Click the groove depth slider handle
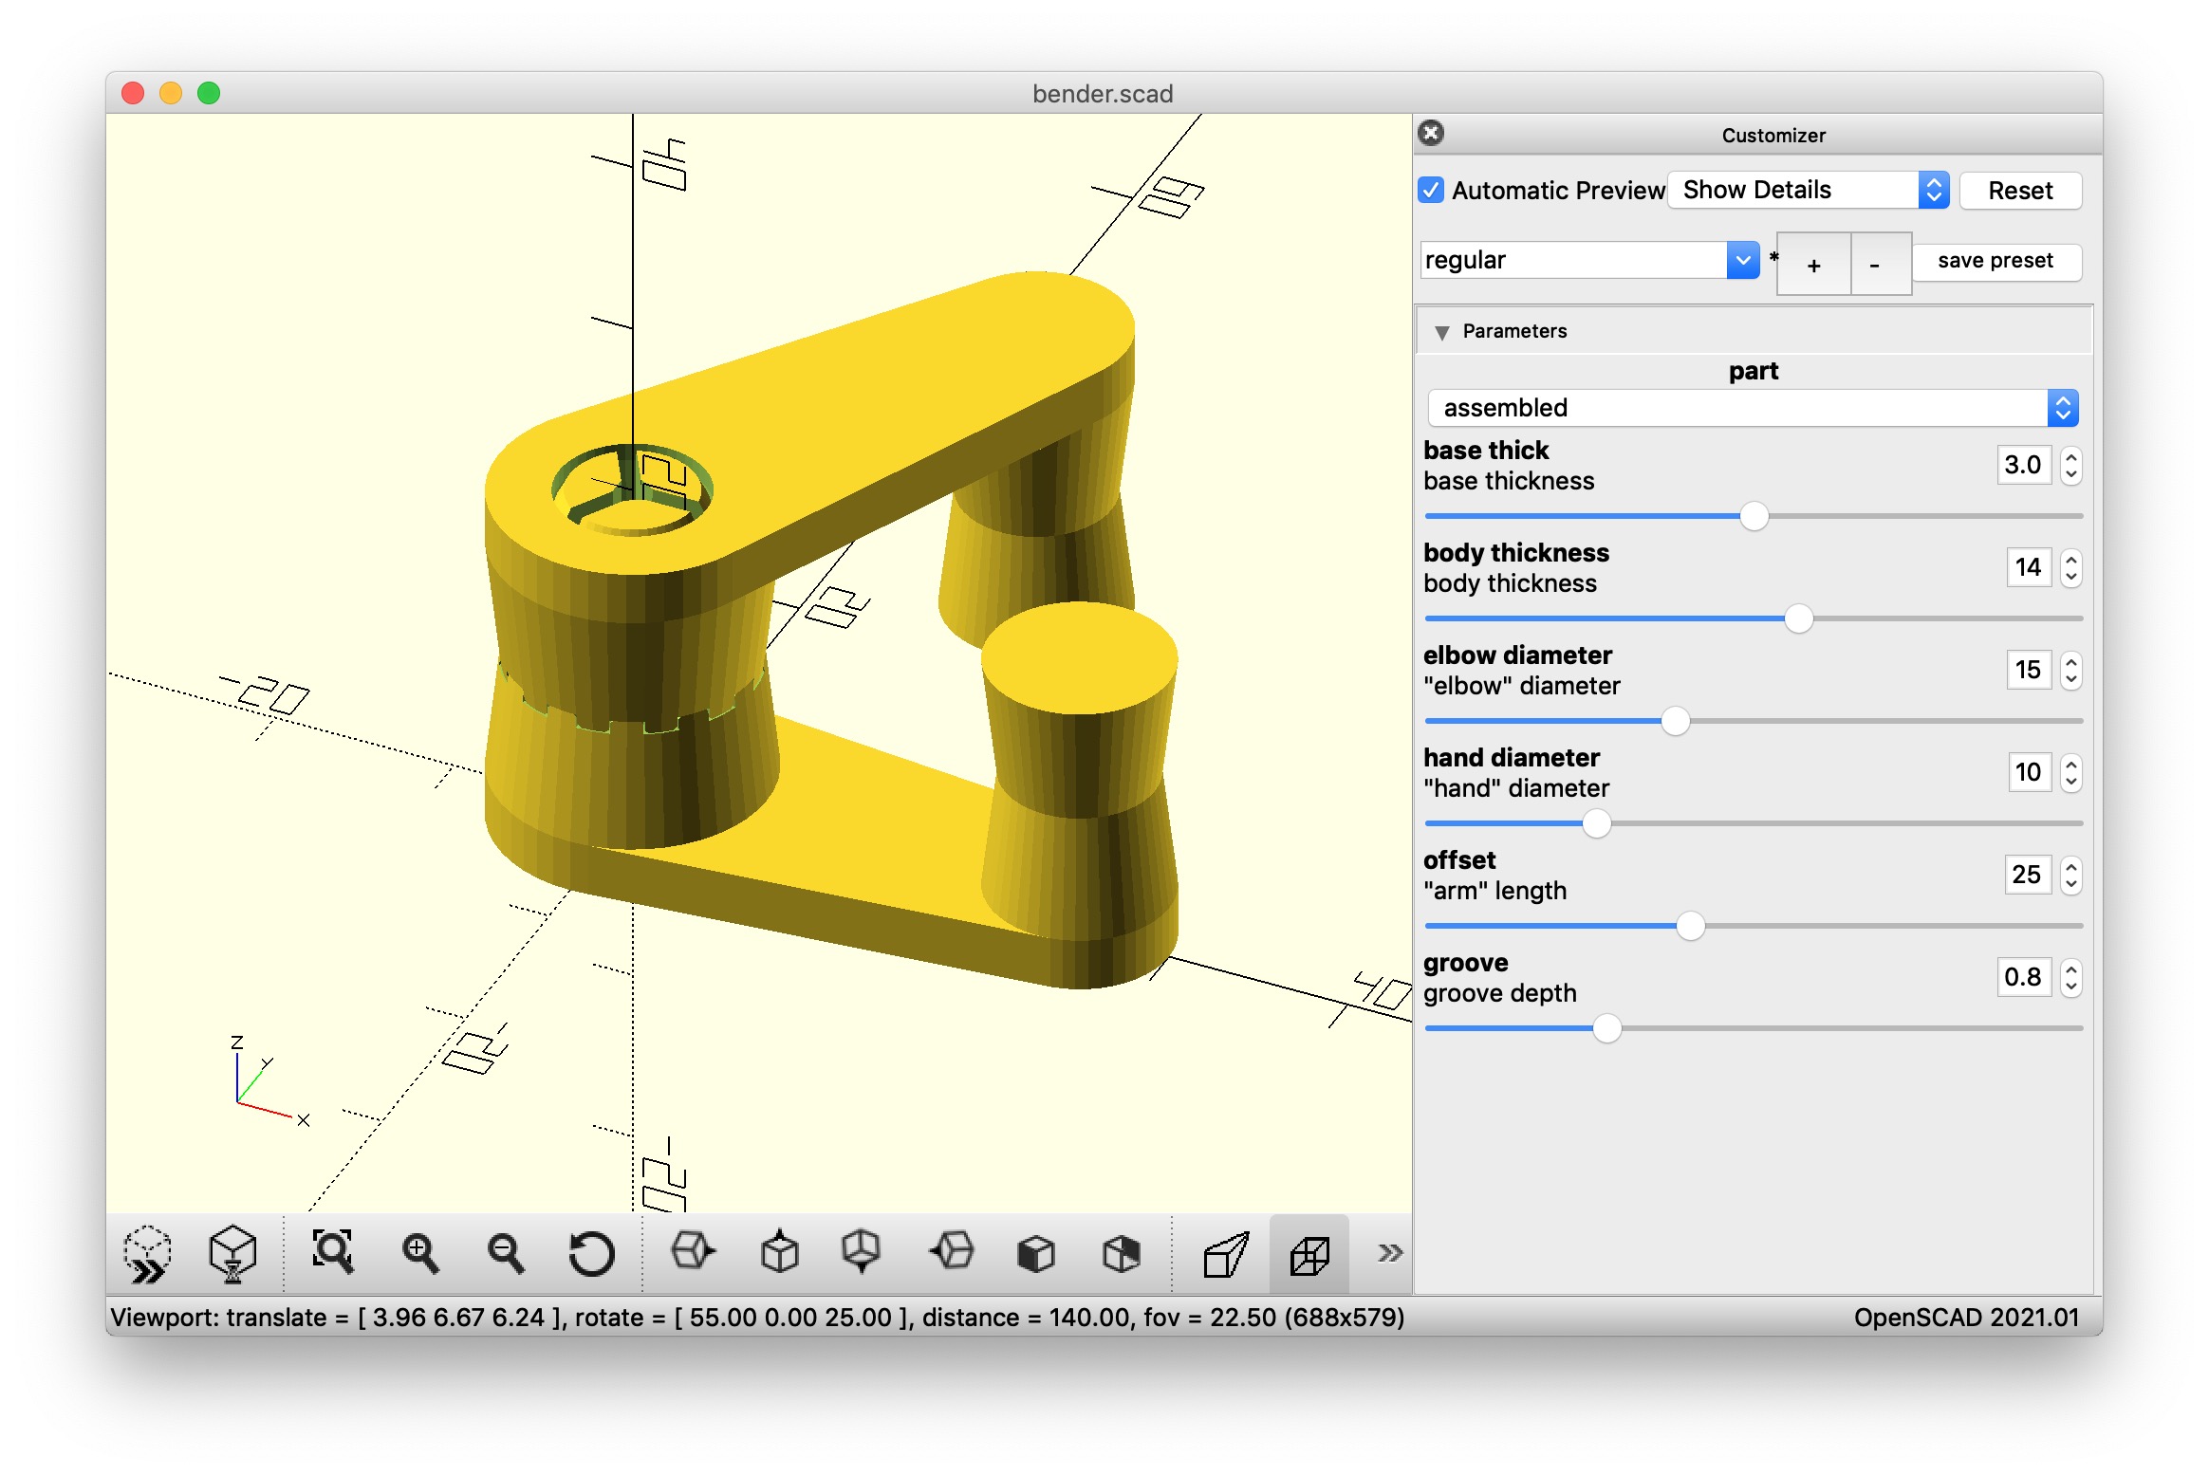 coord(1606,1028)
